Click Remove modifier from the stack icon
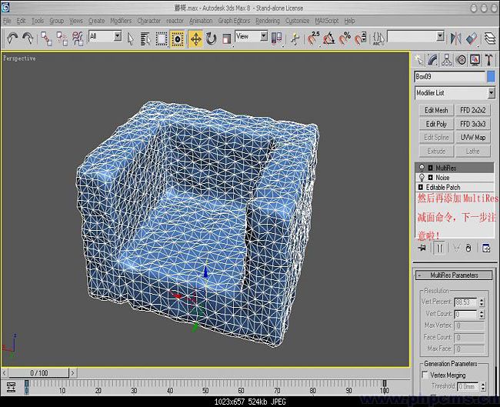This screenshot has height=407, width=500. [468, 248]
